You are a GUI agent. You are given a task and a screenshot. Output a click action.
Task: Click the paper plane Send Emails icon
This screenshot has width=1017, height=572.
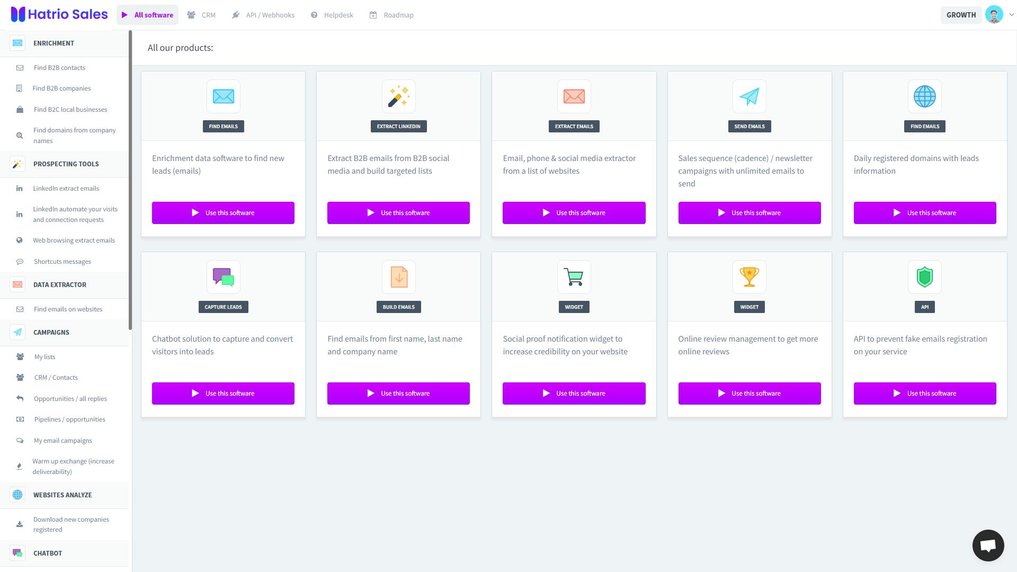[x=749, y=96]
